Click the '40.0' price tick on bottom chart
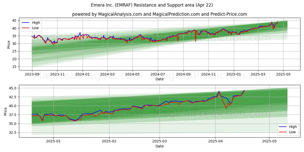This screenshot has width=304, height=152. pyautogui.click(x=13, y=106)
